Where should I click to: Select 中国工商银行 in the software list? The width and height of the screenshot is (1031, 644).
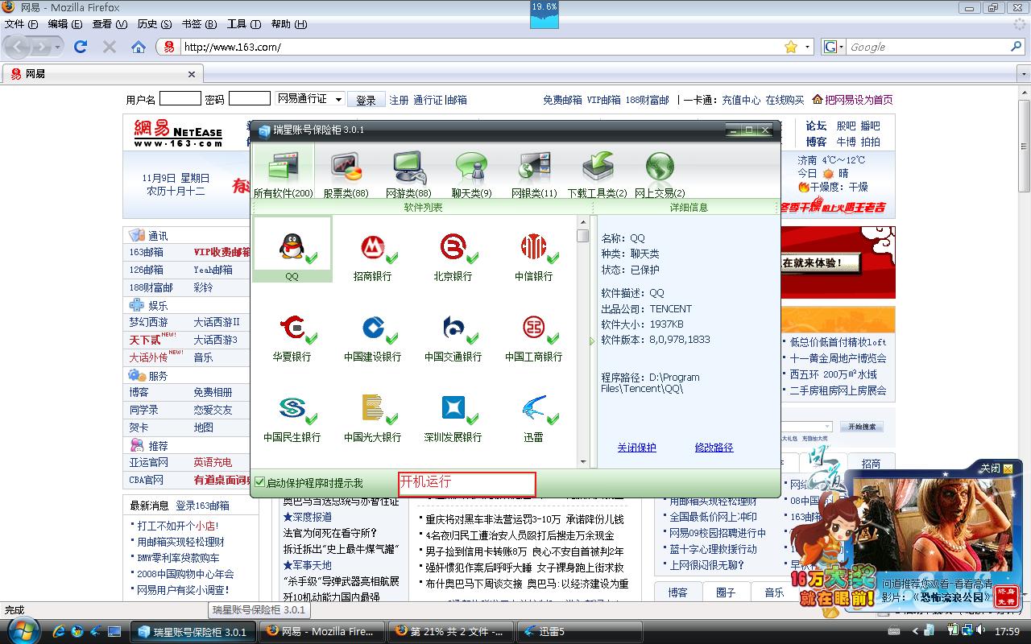click(x=533, y=337)
